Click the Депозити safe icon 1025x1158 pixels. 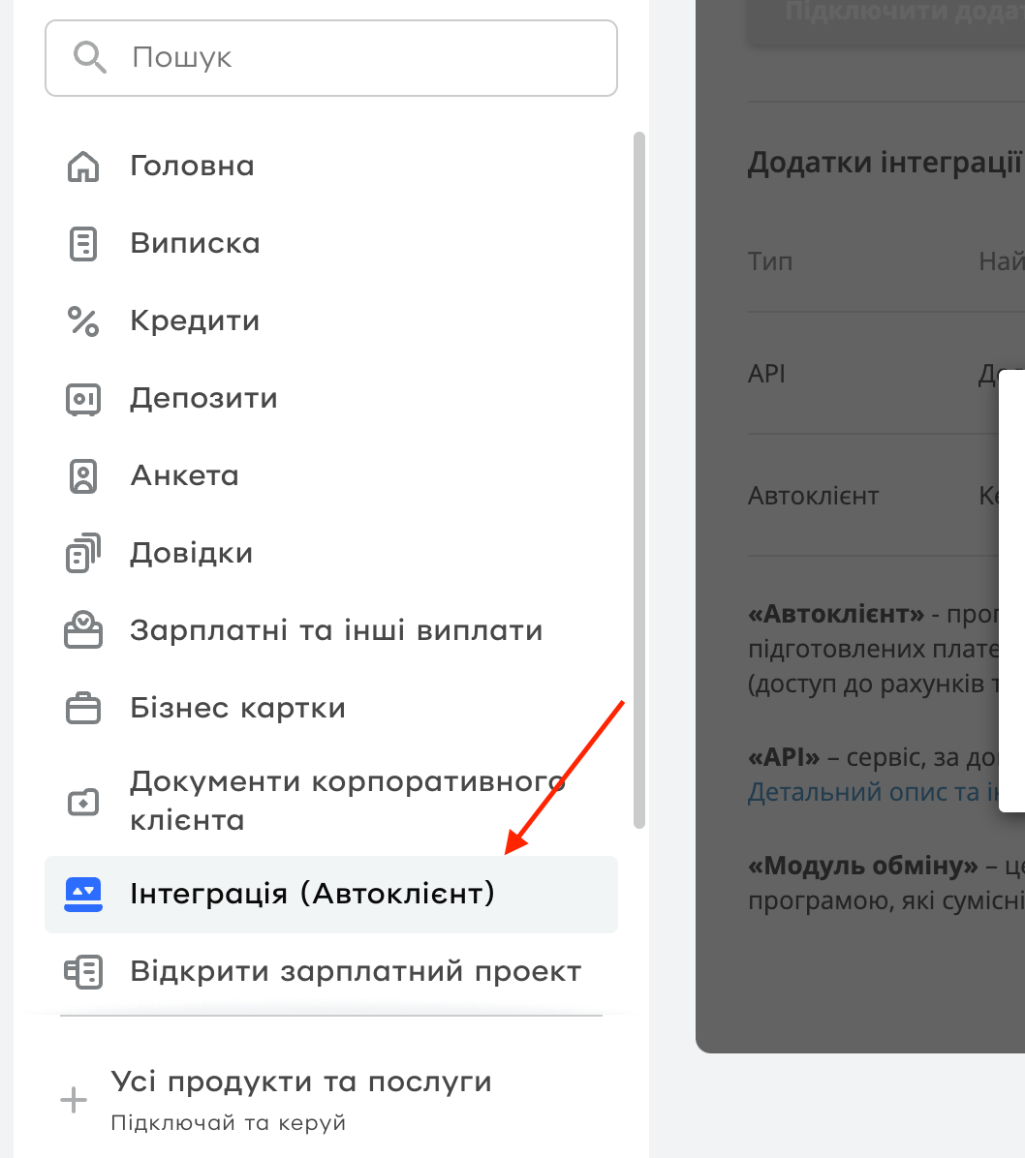tap(82, 400)
